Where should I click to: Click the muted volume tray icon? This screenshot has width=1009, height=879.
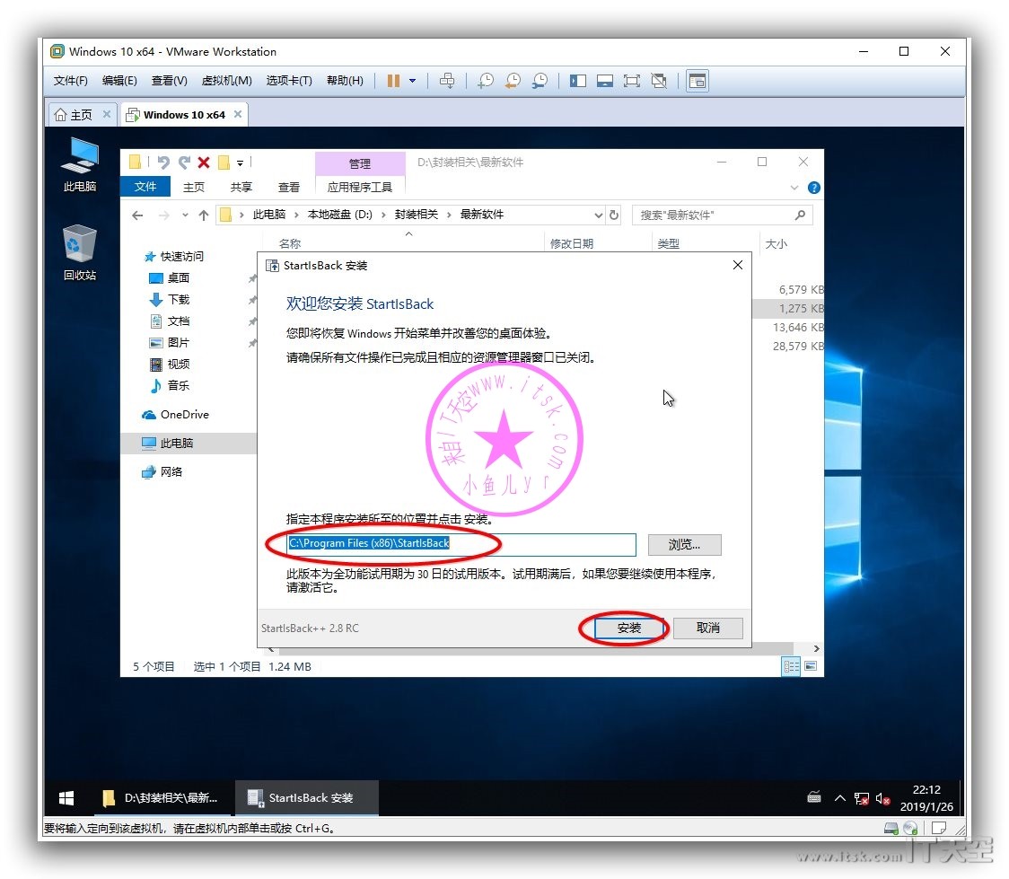click(883, 798)
